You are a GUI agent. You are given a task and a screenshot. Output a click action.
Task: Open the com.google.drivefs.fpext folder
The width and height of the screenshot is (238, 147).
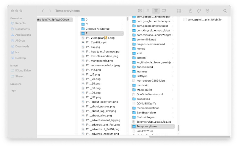point(153,26)
